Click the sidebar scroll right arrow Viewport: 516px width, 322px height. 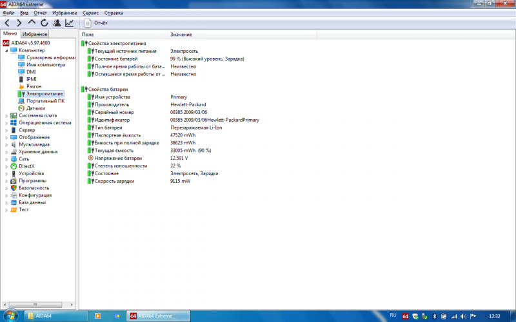click(x=72, y=305)
